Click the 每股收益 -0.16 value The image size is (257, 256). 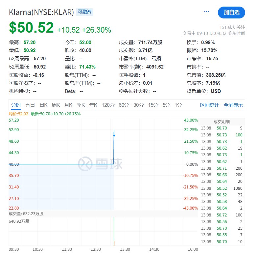tap(38, 75)
